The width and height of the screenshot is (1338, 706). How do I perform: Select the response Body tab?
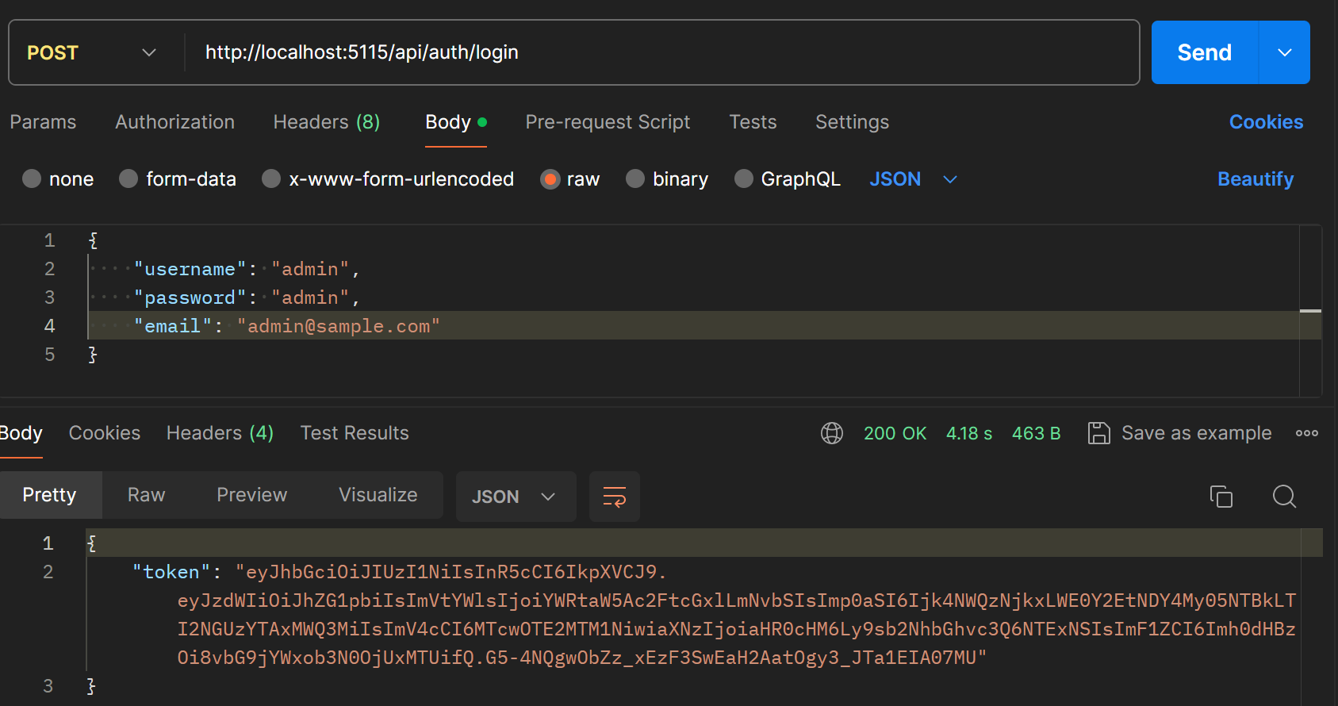click(21, 433)
